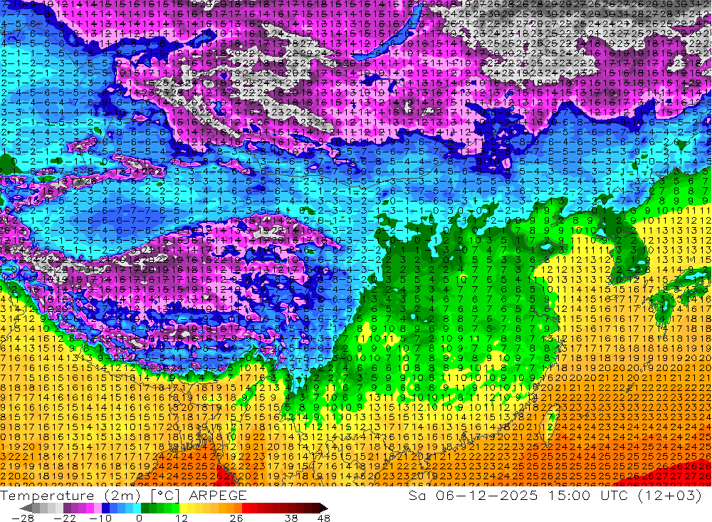Click the 'ARPEGE' model name label
Screen dimensions: 712x522
(x=218, y=495)
